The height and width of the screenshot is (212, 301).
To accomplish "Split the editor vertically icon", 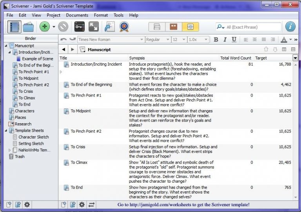I will [x=284, y=49].
